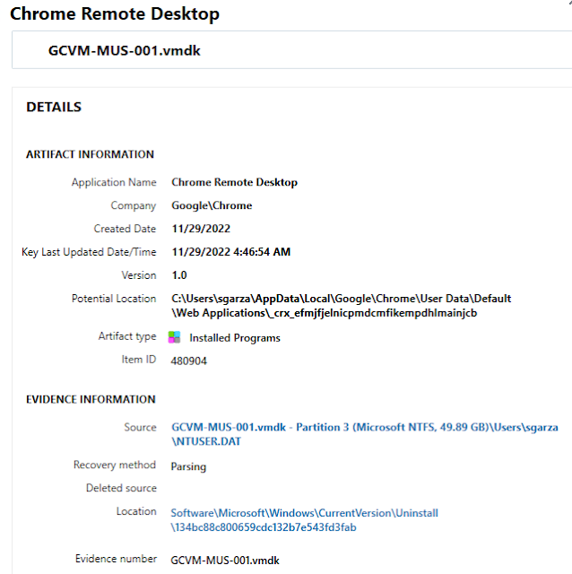Select the Recovery method value Parsing
This screenshot has height=574, width=572.
coord(188,466)
